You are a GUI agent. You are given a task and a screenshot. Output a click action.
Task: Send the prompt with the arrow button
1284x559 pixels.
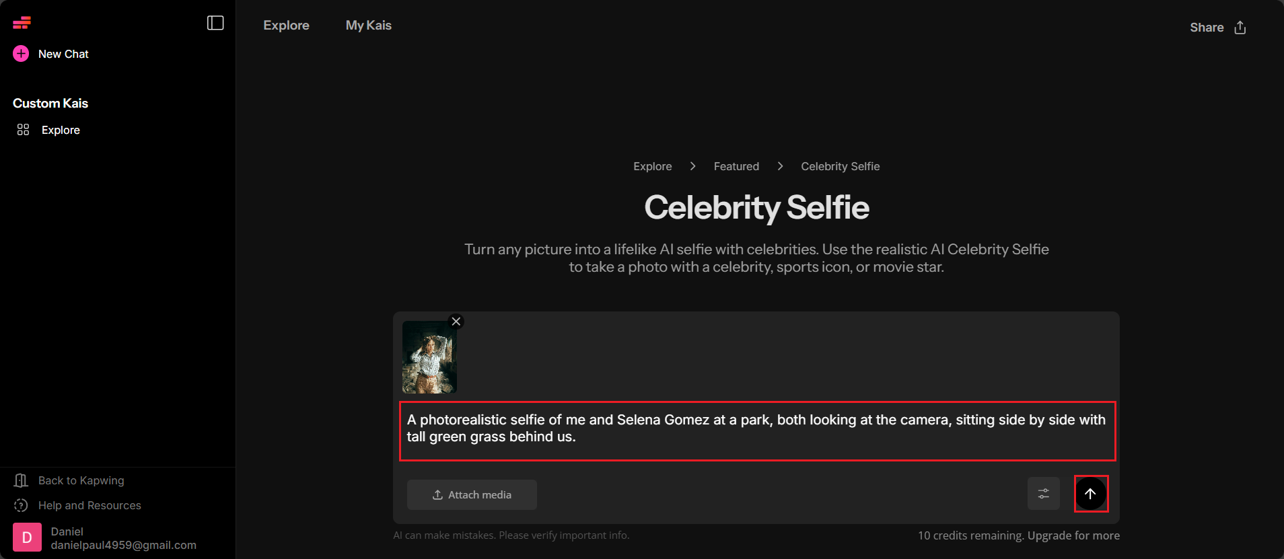[x=1090, y=494]
